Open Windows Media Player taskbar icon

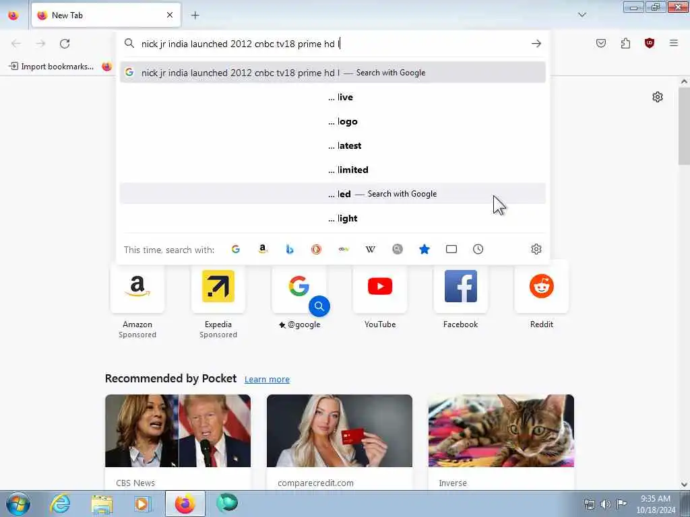pos(142,504)
